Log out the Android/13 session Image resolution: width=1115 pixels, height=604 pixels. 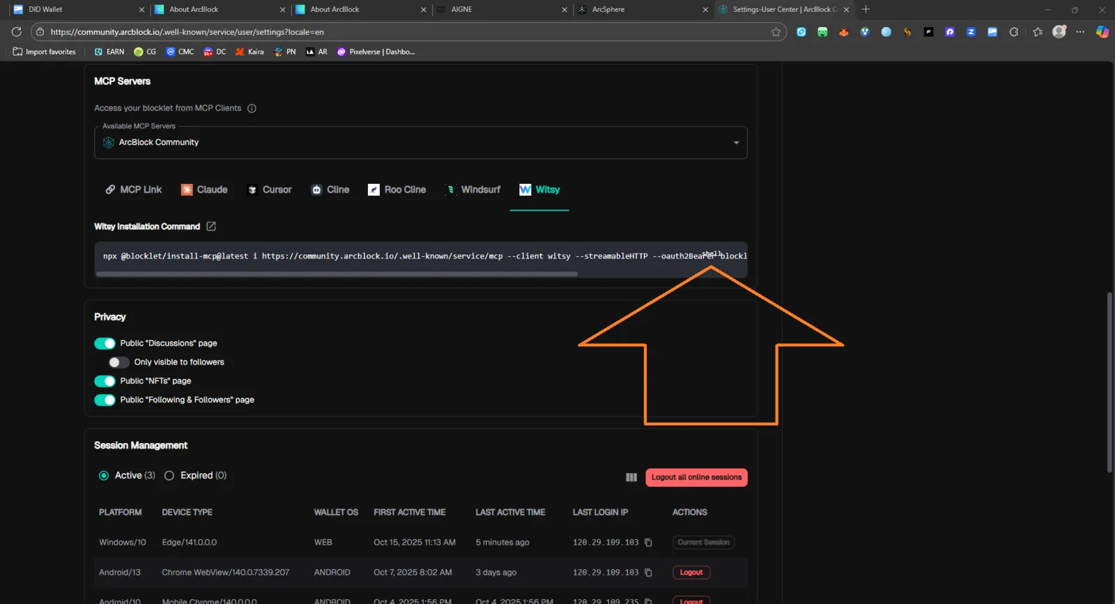(x=691, y=573)
